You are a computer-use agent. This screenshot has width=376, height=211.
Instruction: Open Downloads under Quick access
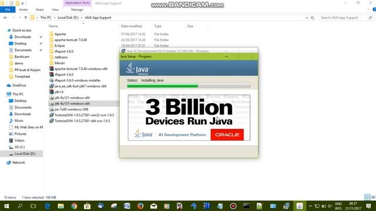pos(22,37)
